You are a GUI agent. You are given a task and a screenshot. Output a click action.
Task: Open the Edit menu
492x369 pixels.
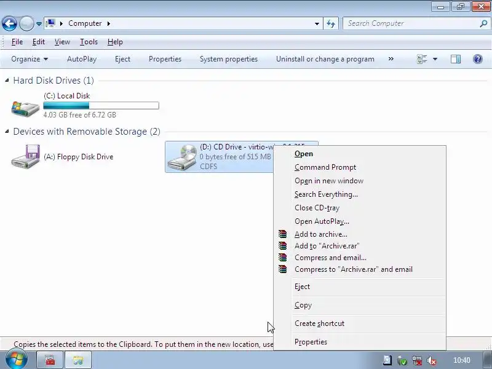click(39, 42)
